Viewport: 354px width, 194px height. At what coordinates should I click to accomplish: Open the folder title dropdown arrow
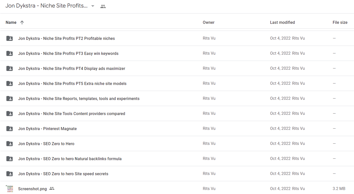(x=93, y=6)
